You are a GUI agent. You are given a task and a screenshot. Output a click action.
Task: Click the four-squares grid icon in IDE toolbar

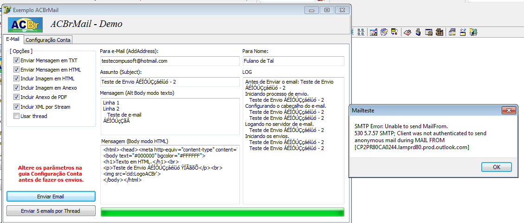[x=361, y=32]
